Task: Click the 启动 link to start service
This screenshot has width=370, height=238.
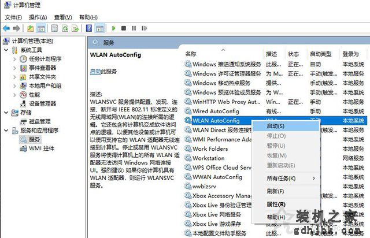Action: [x=95, y=72]
